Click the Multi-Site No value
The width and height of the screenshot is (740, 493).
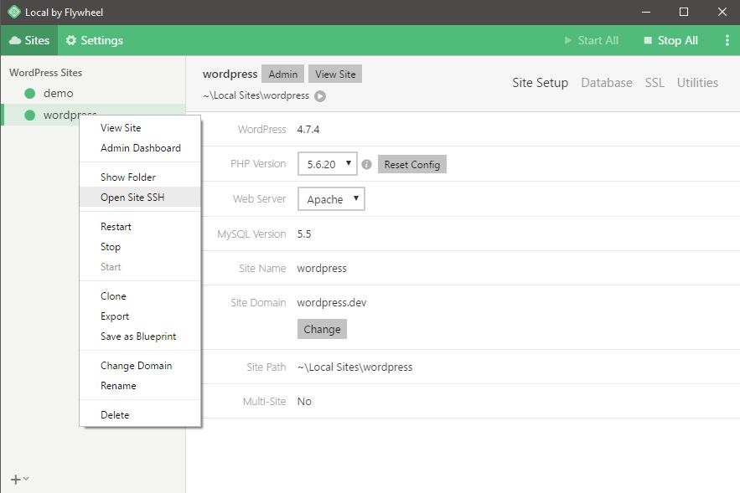pos(304,402)
